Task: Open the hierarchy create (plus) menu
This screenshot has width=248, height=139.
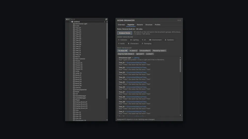Action: tap(67, 19)
